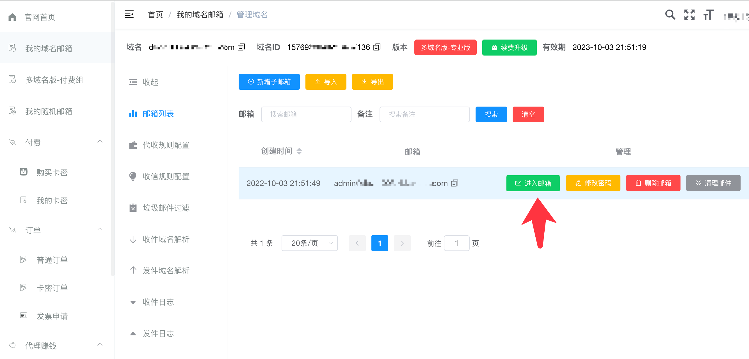The width and height of the screenshot is (749, 359).
Task: Go to previous page arrow
Action: point(357,243)
